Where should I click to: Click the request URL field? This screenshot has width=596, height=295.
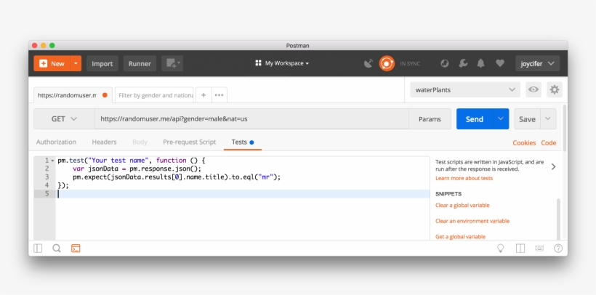tap(251, 119)
